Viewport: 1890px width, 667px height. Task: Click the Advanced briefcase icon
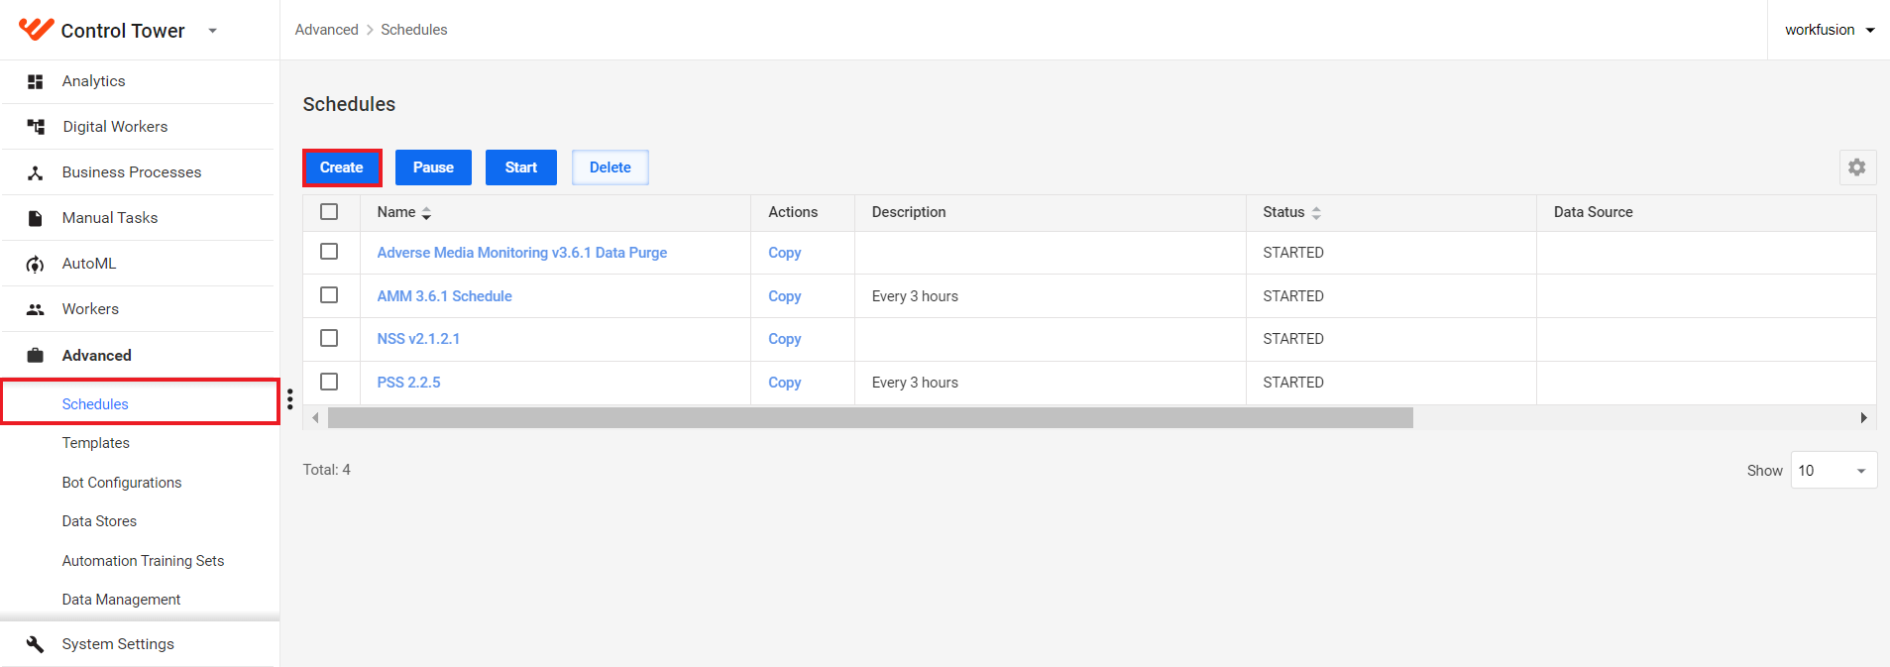pos(36,355)
